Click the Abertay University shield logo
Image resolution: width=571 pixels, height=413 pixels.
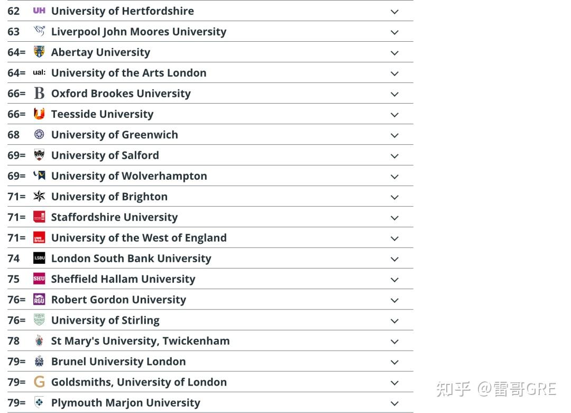(x=39, y=52)
